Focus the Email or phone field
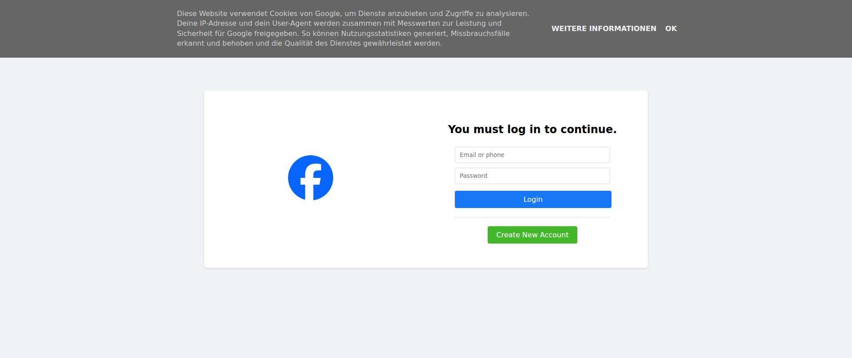Viewport: 852px width, 358px height. click(532, 155)
